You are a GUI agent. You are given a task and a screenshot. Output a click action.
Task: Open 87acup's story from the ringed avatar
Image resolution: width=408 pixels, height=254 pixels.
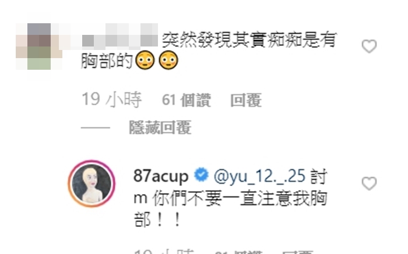pyautogui.click(x=92, y=184)
